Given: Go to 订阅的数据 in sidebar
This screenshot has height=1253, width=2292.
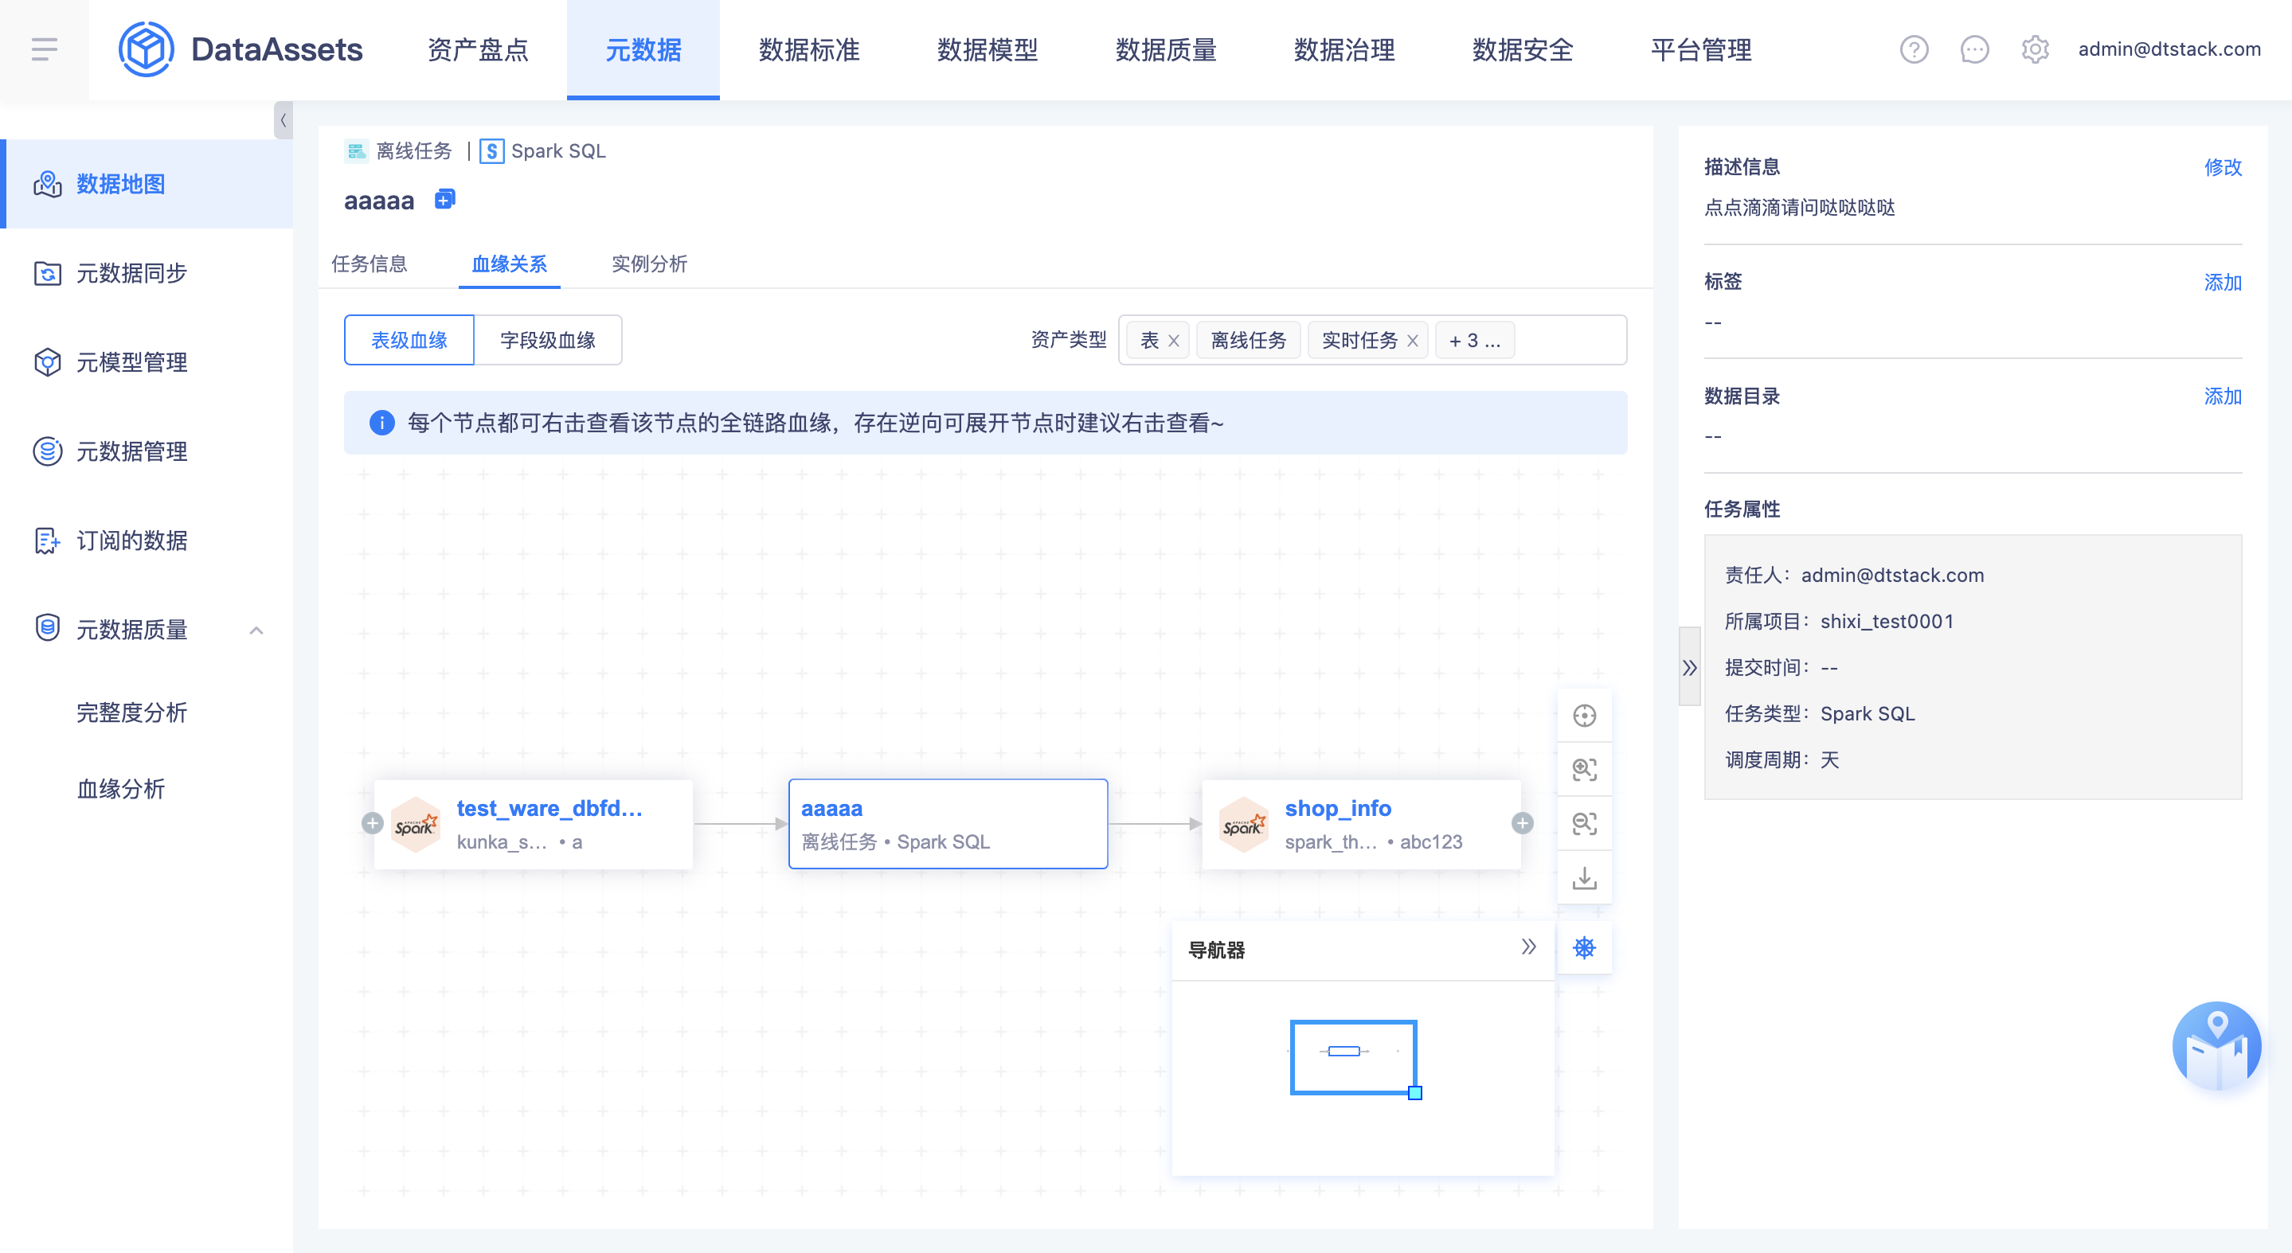Looking at the screenshot, I should (147, 540).
